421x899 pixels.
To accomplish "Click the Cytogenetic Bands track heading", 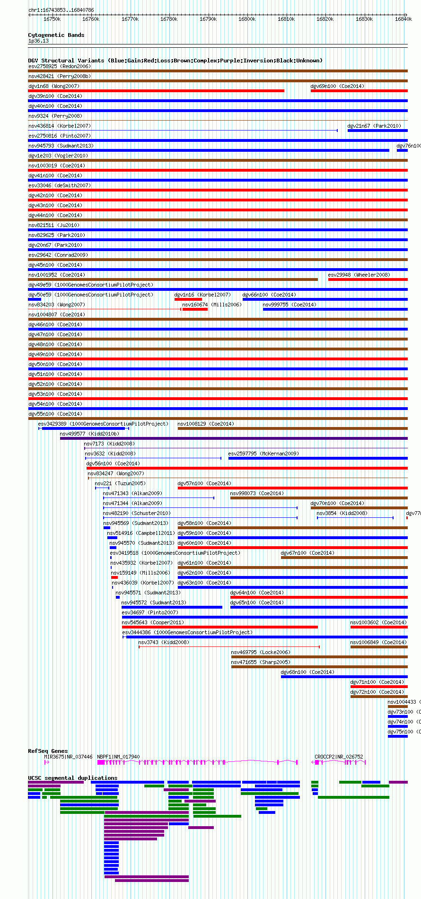I will click(x=56, y=35).
